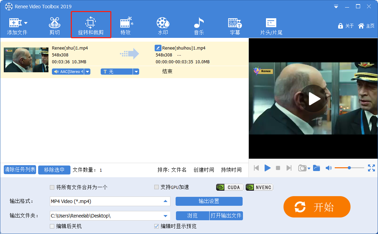Enable 支持GPU加速 checkbox
Screen dimensions: 378x234
(x=156, y=187)
